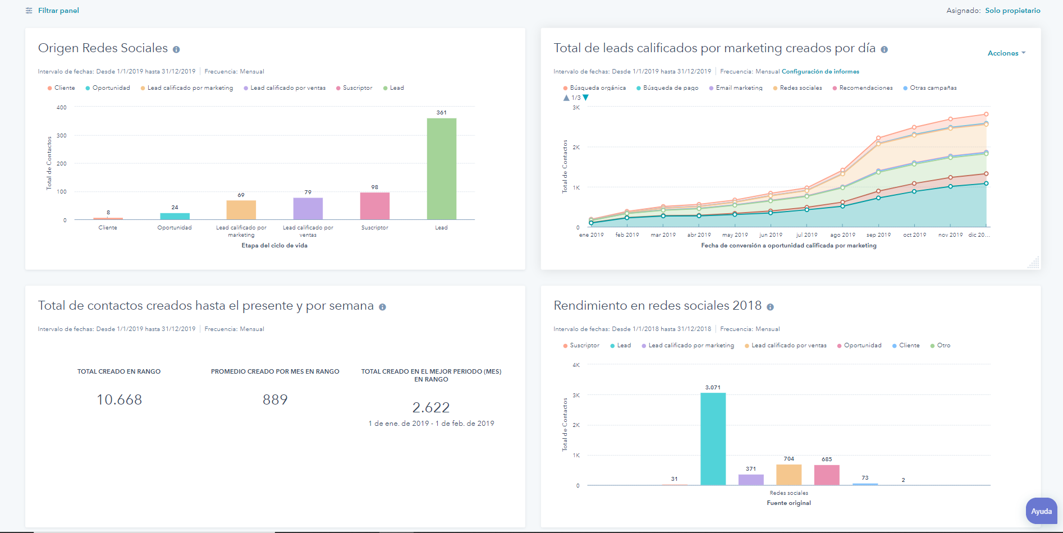Open Solo propietario assignment dropdown
This screenshot has height=533, width=1063.
pyautogui.click(x=1012, y=11)
